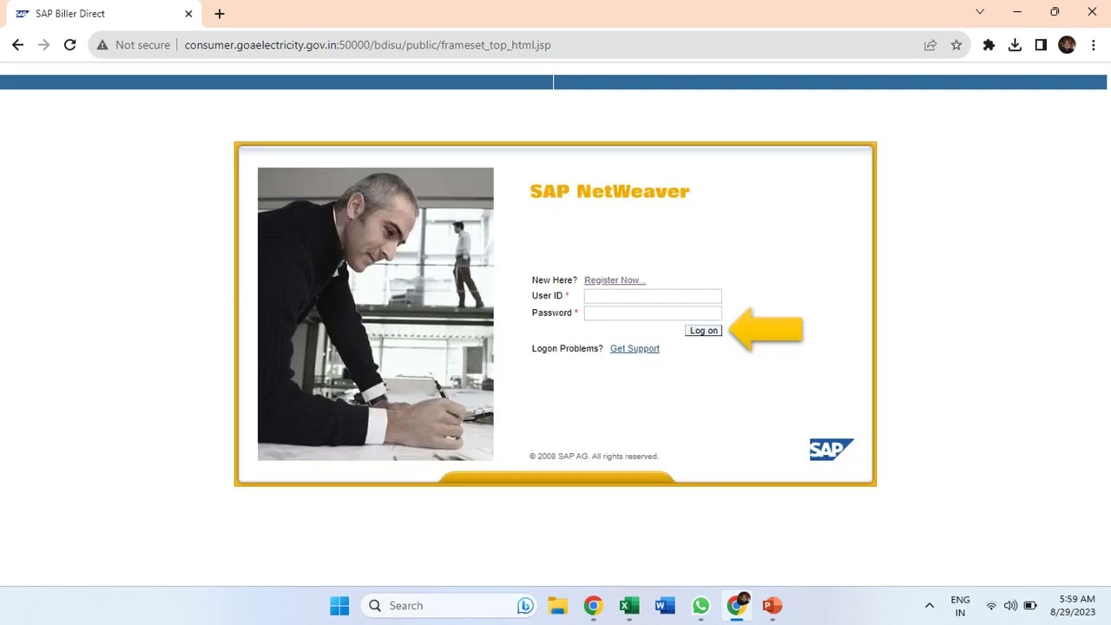Click the businessman photo on login panel
Viewport: 1111px width, 625px height.
(x=376, y=314)
